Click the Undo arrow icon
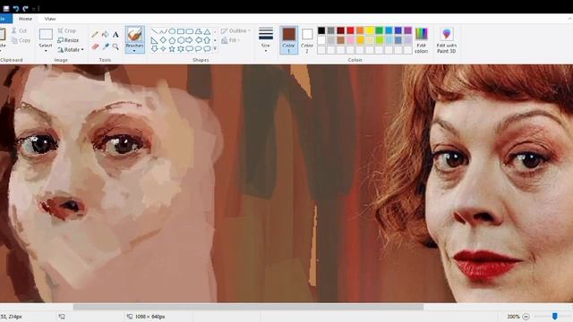The width and height of the screenshot is (573, 322). [x=16, y=8]
